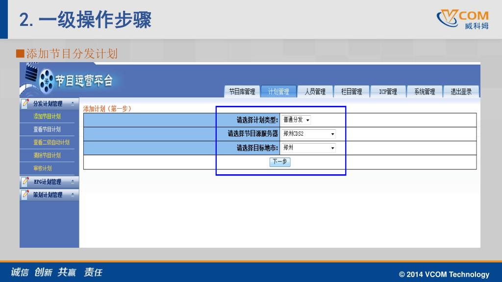Expand the EPG计划管理 section arrow
The height and width of the screenshot is (282, 502).
coord(73,182)
